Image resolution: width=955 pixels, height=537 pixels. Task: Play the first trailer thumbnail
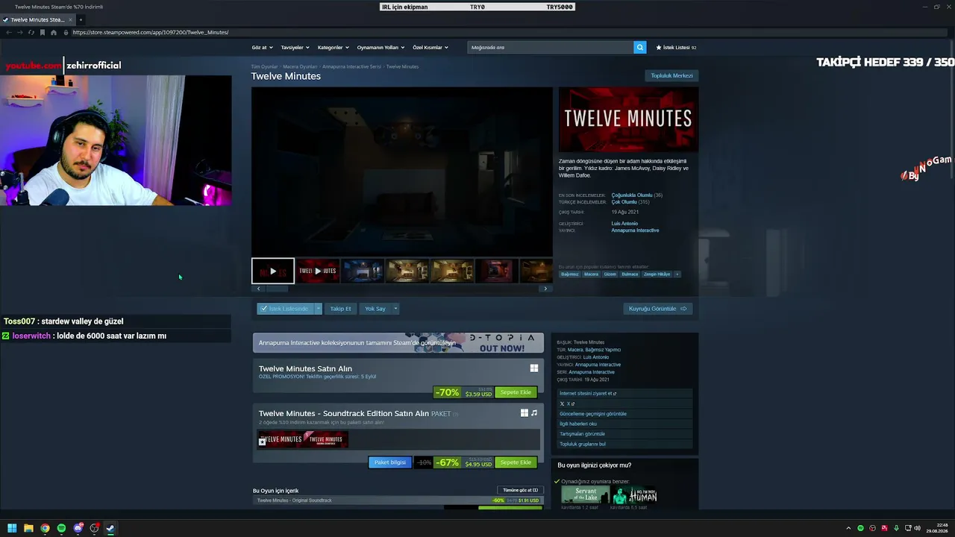pyautogui.click(x=273, y=271)
